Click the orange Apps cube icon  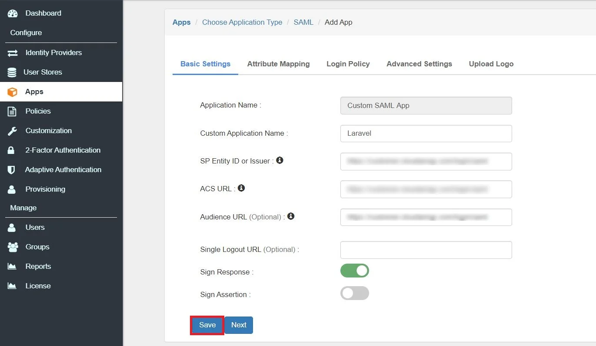pos(12,92)
